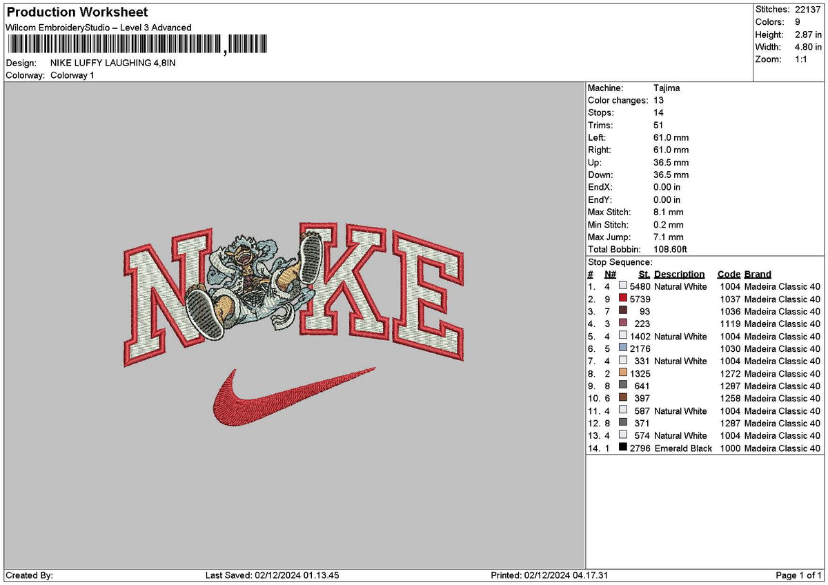Click the "Description" column header
Viewport: 828px width, 585px height.
click(x=680, y=274)
